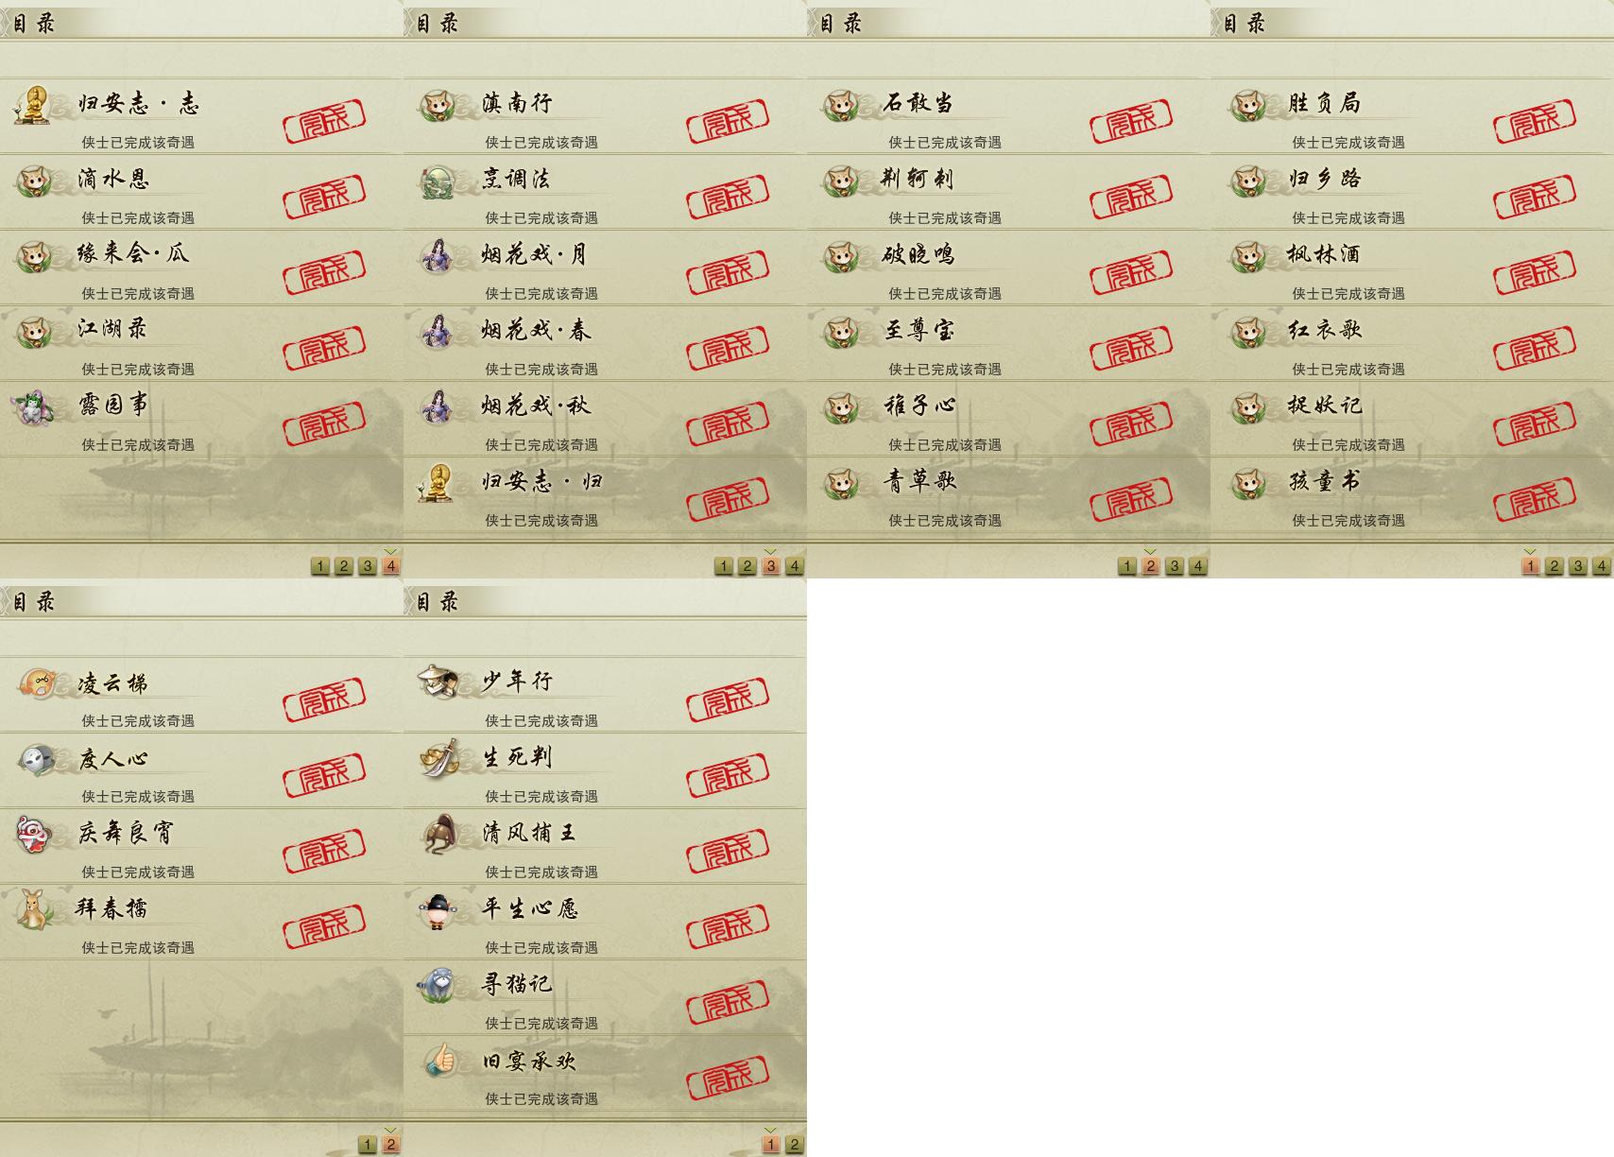Click the cat icon beside 寻猫记
The width and height of the screenshot is (1614, 1157).
pos(438,985)
